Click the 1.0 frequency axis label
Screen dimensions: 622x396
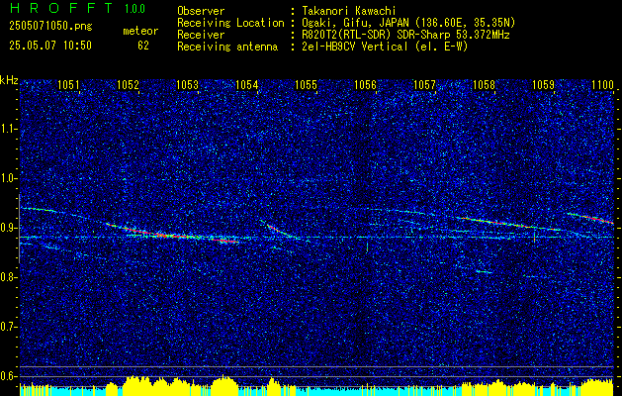9,178
